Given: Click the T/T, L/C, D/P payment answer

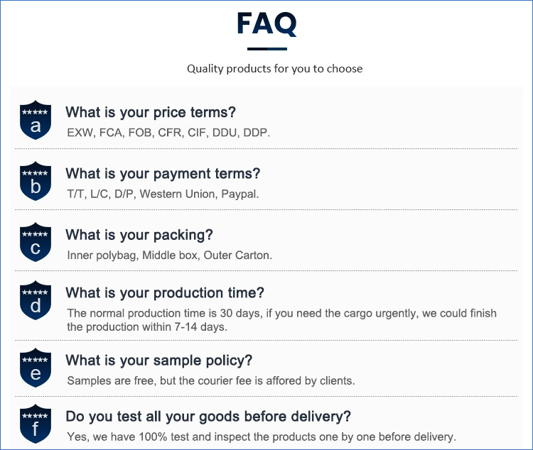Looking at the screenshot, I should [x=163, y=194].
